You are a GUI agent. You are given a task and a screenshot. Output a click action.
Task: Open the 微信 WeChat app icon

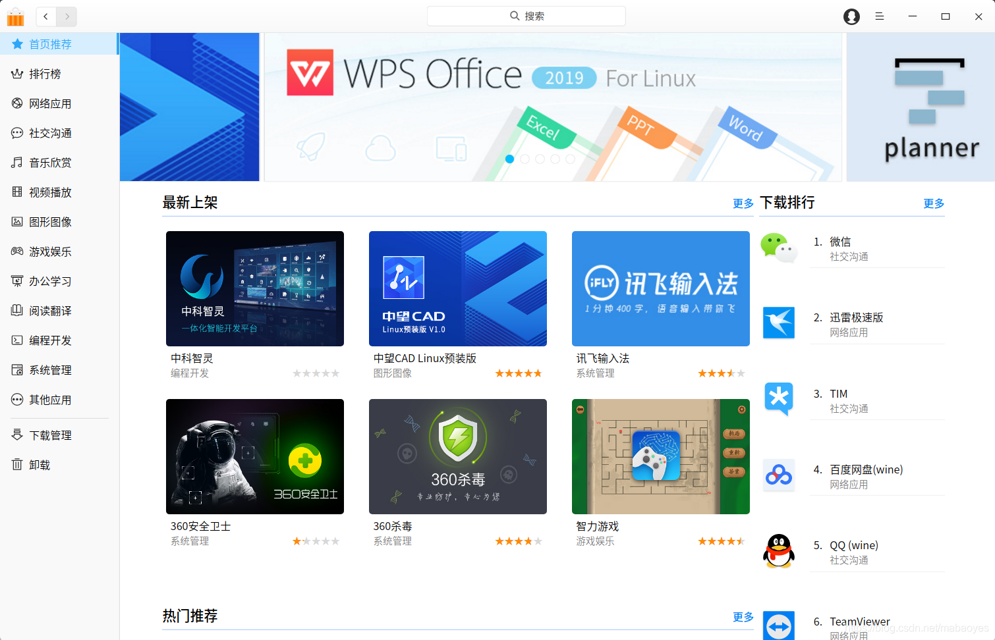[779, 248]
